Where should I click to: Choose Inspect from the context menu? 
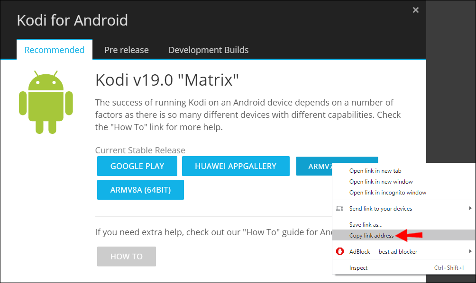358,268
